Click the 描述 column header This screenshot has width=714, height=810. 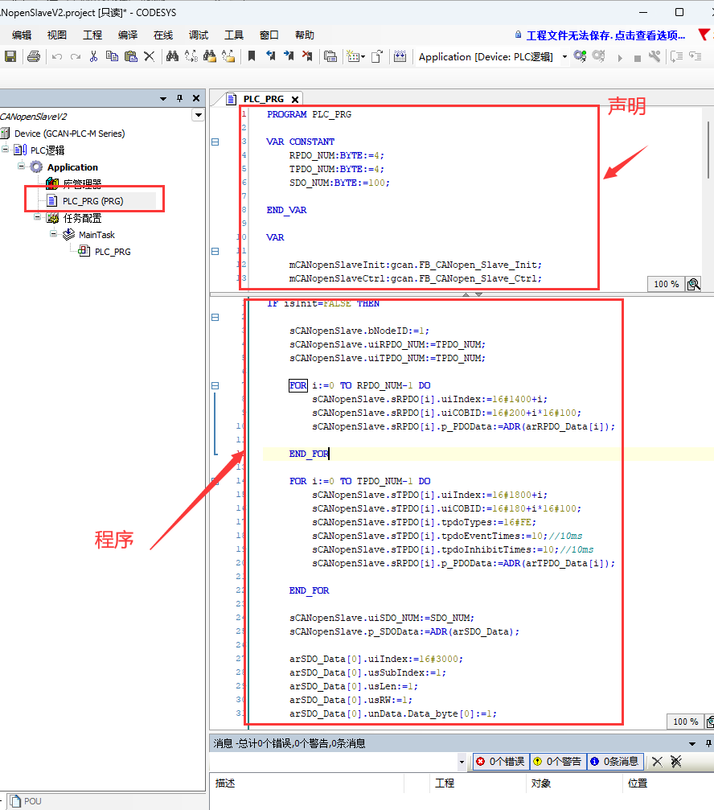(x=225, y=783)
